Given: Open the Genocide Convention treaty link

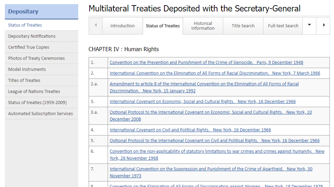Looking at the screenshot, I should (x=206, y=63).
